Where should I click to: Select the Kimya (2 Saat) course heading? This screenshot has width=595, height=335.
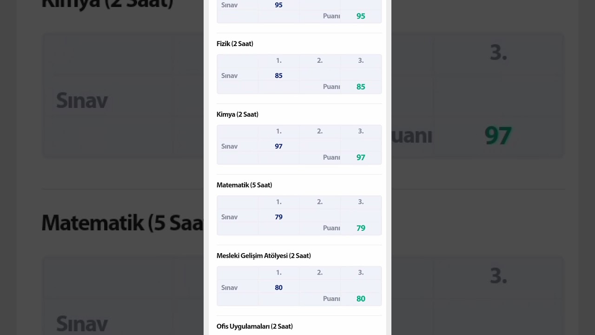click(238, 114)
